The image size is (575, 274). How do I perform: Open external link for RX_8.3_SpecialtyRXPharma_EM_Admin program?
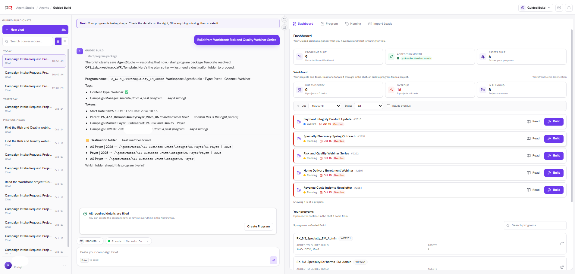pos(562,267)
